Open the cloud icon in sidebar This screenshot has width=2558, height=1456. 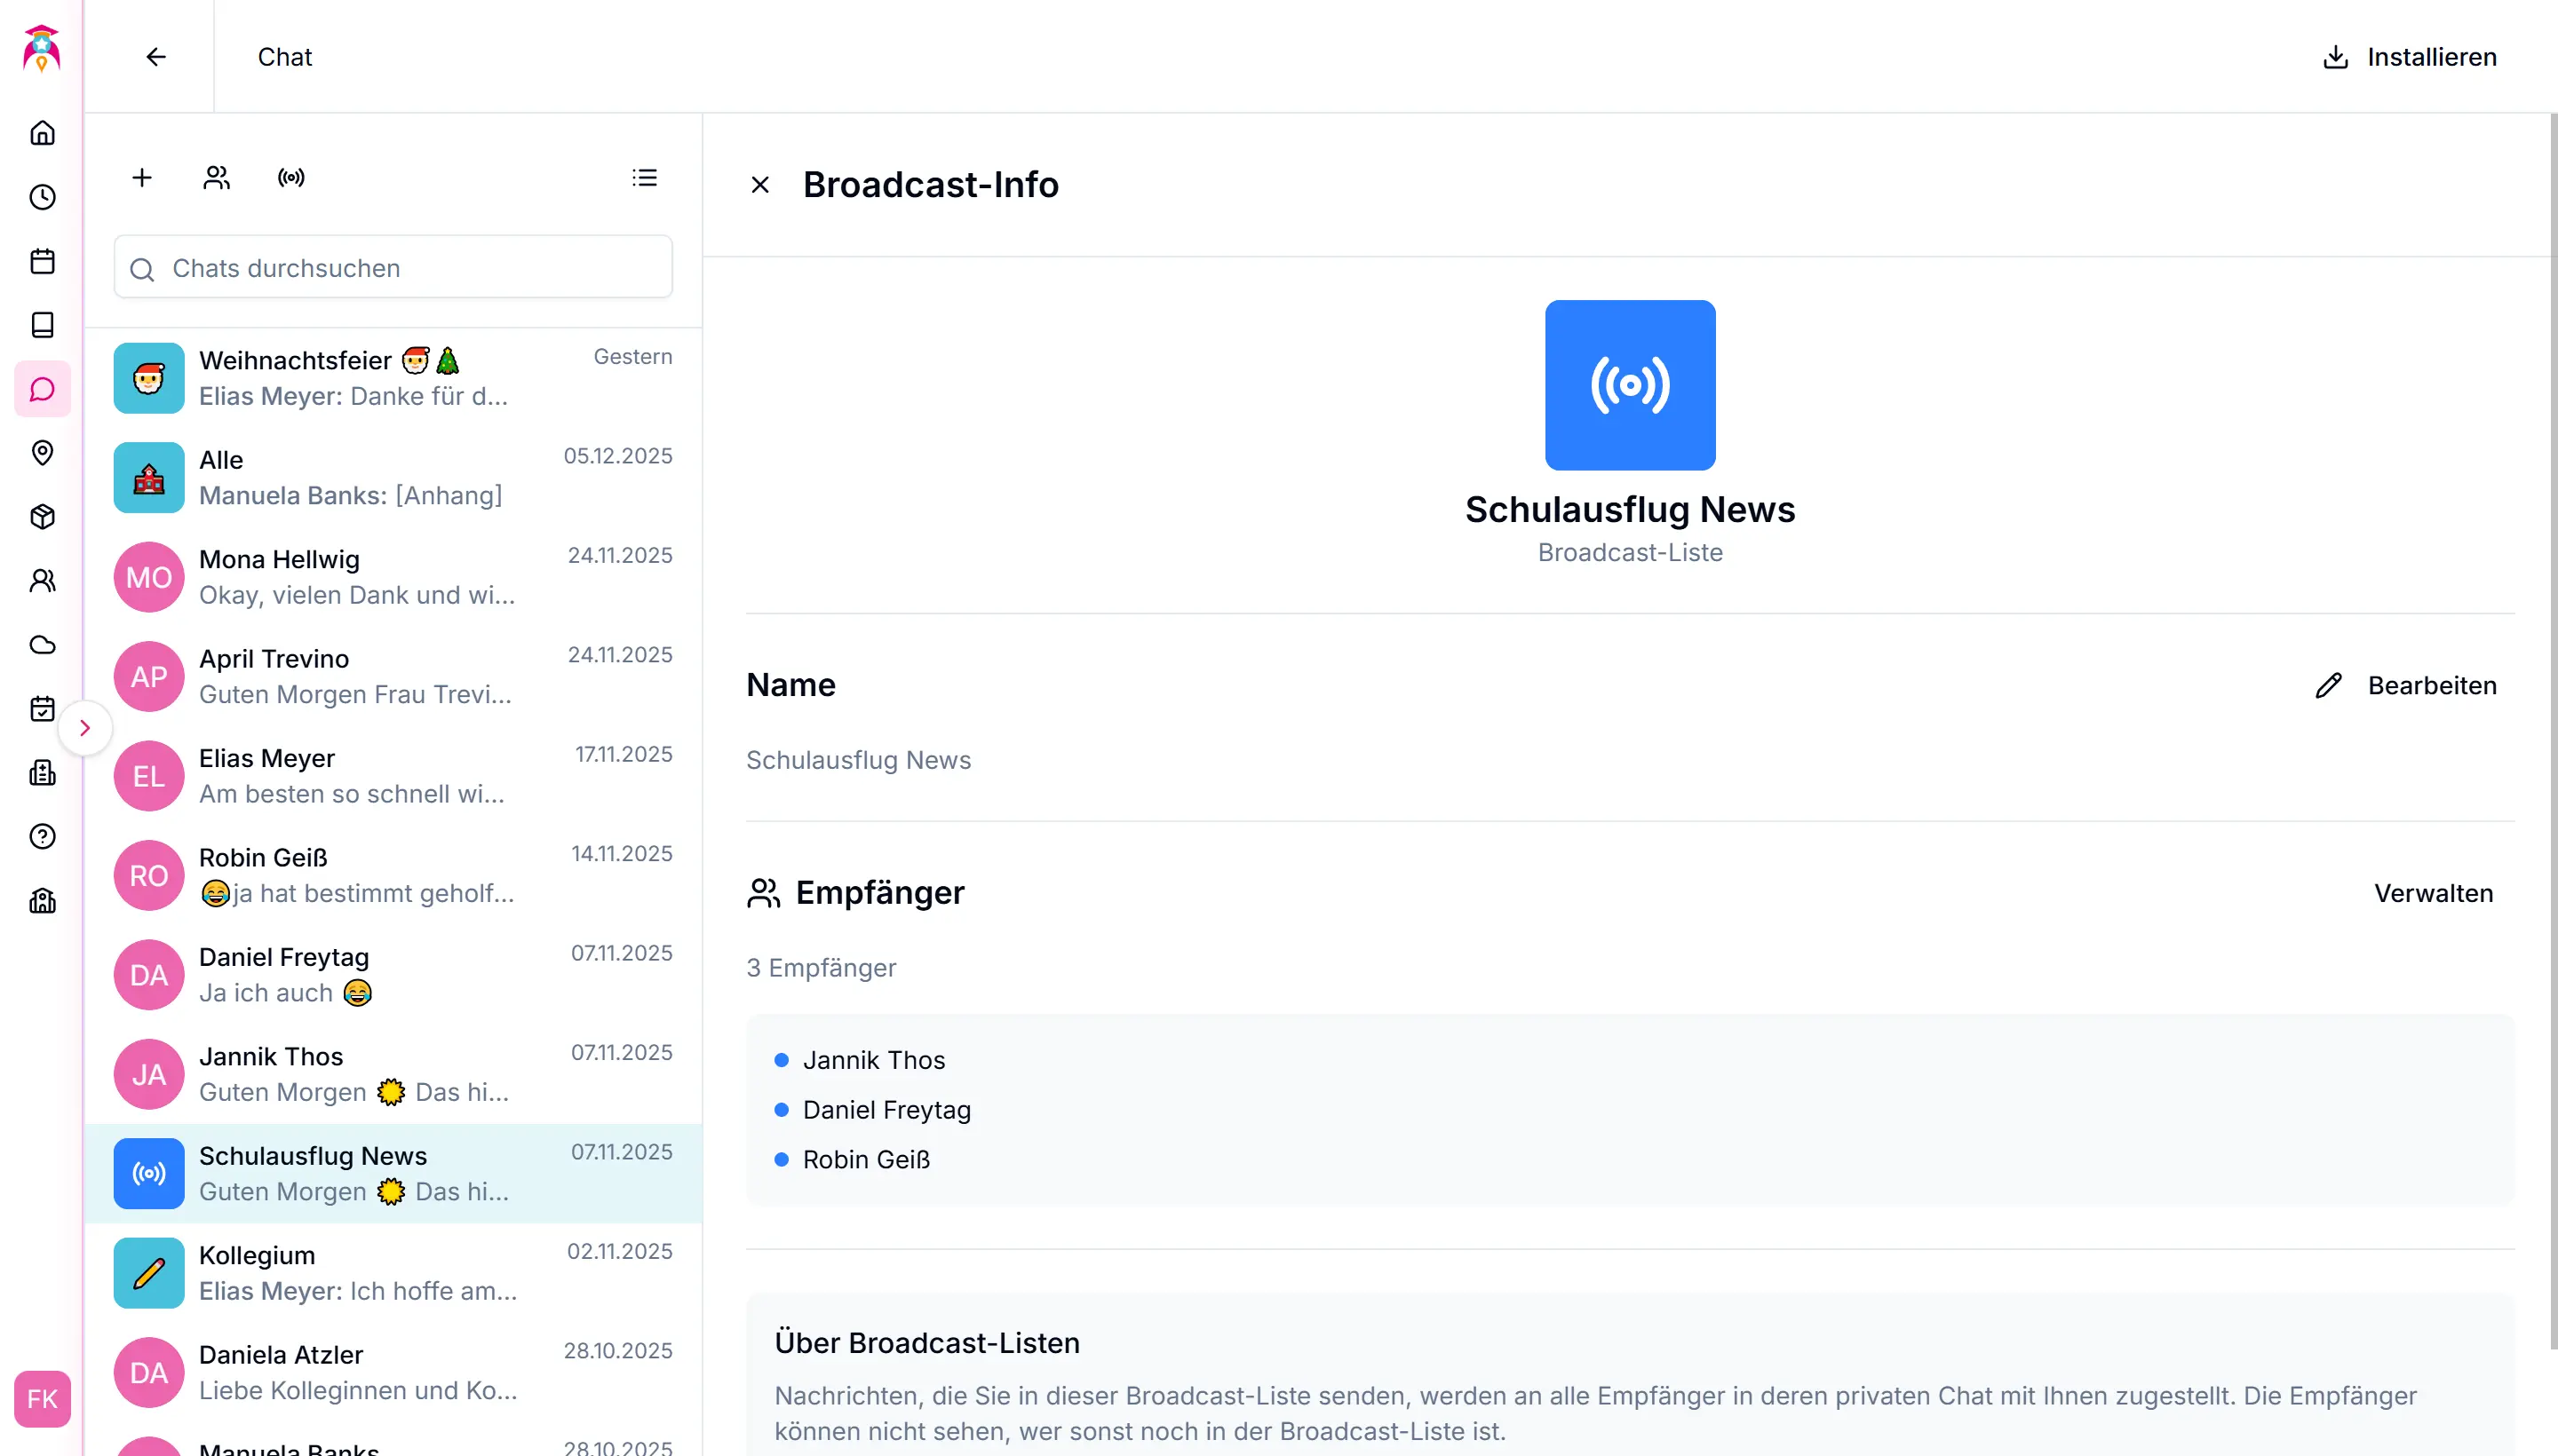click(x=42, y=645)
